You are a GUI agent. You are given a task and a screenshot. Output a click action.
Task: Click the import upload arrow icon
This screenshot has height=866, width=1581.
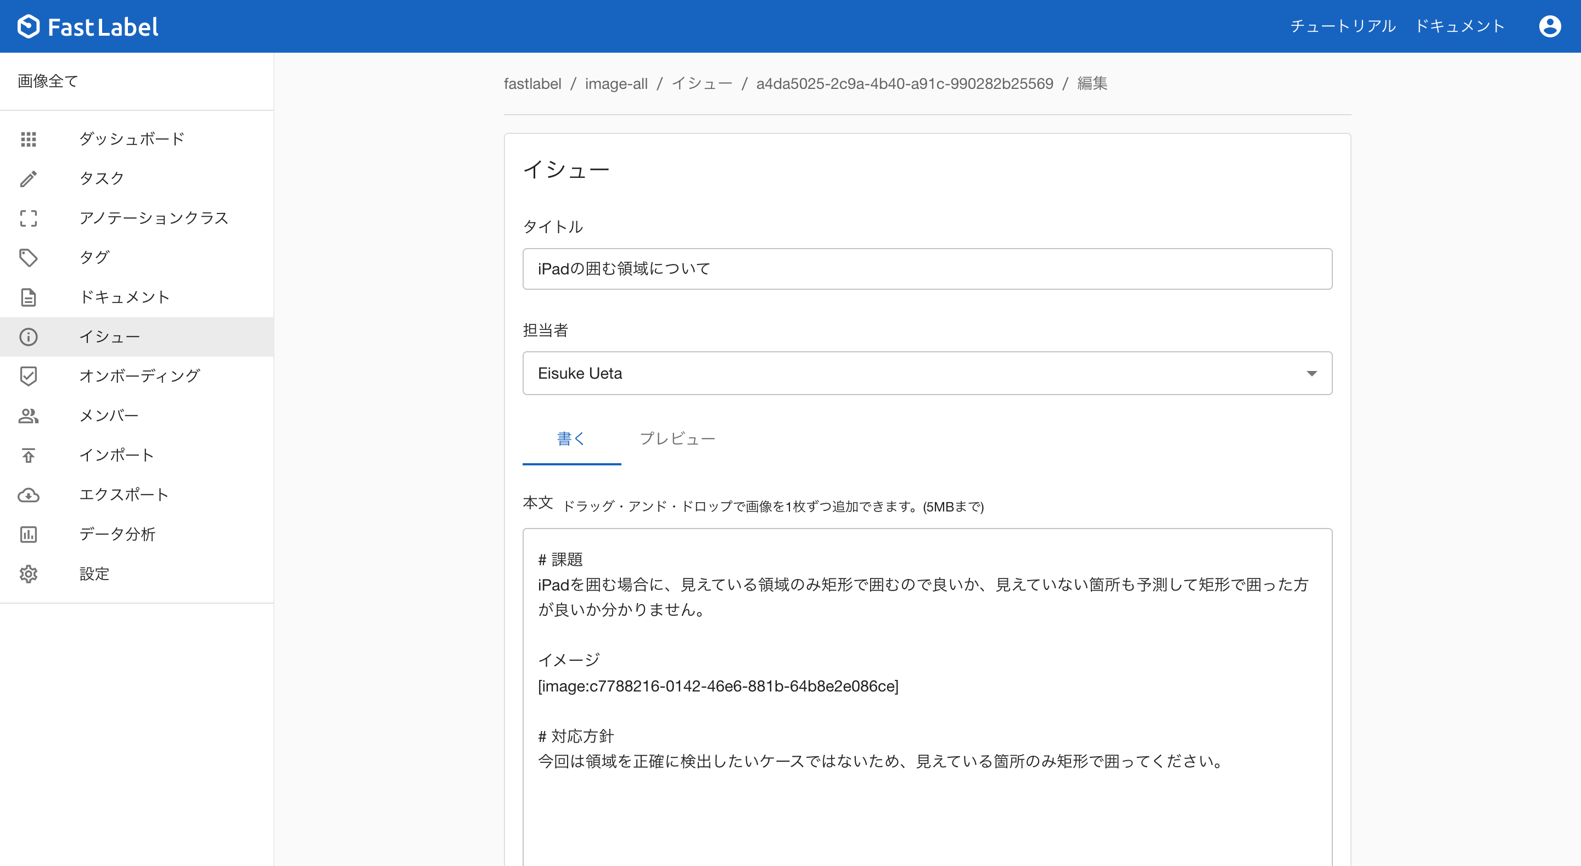coord(28,456)
